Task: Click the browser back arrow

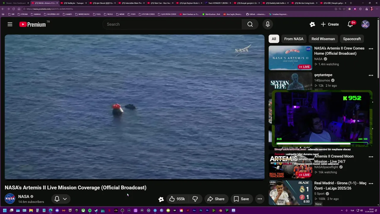Action: (x=3, y=9)
